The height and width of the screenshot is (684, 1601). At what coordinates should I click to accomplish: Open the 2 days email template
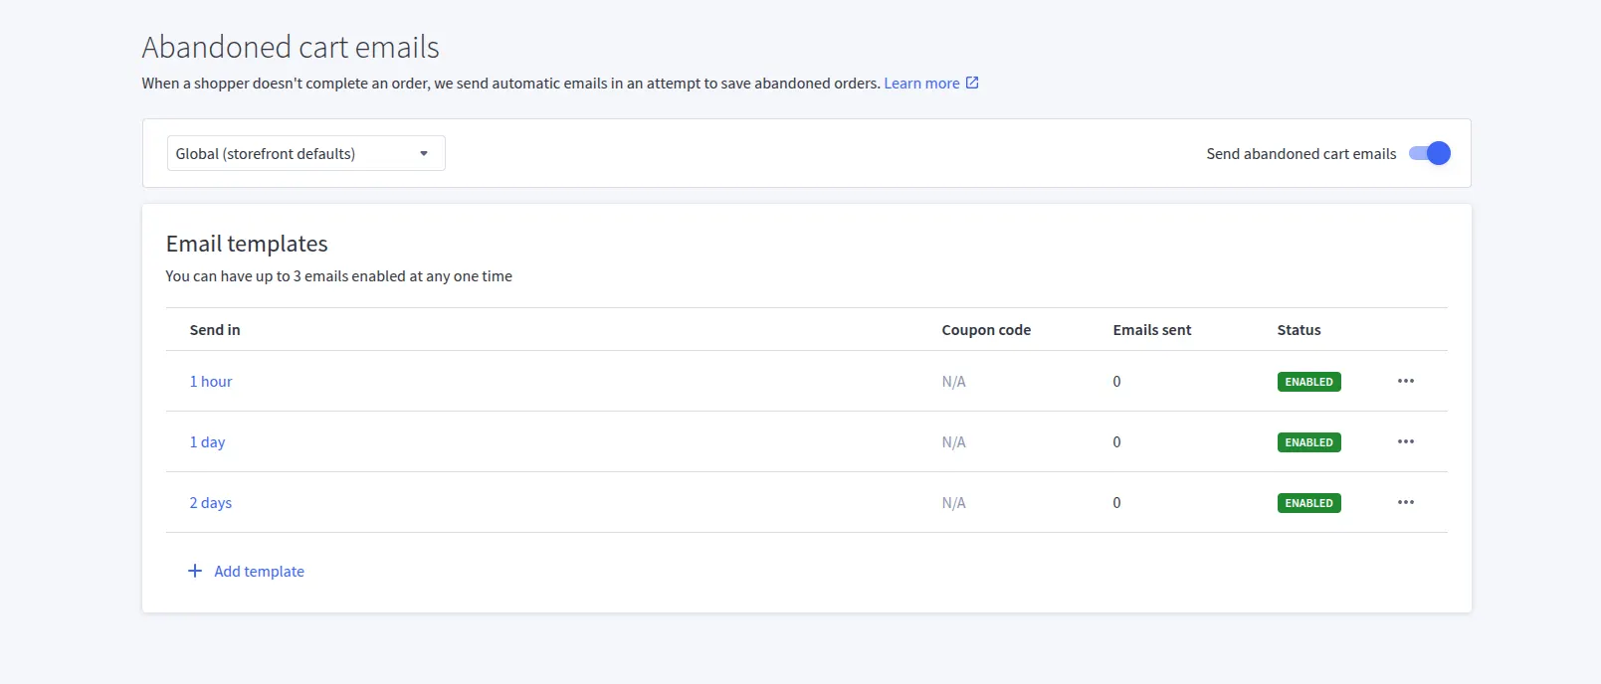(x=210, y=503)
